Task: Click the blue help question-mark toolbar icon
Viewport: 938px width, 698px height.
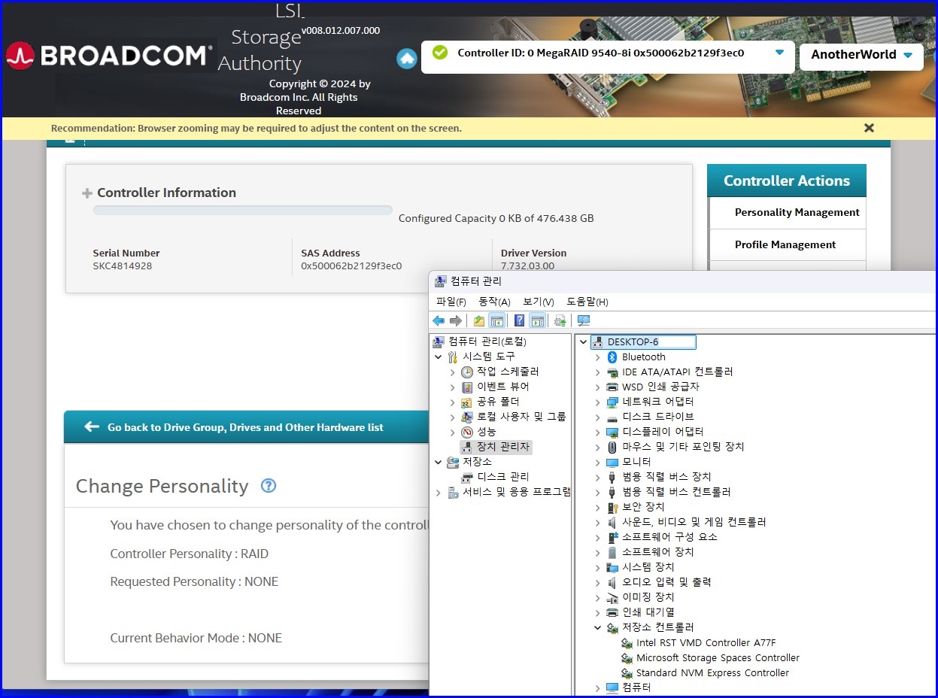Action: 519,321
